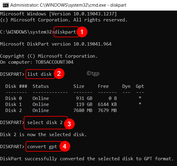This screenshot has width=177, height=166.
Task: Click the 7680 MB size value
Action: 83,110
